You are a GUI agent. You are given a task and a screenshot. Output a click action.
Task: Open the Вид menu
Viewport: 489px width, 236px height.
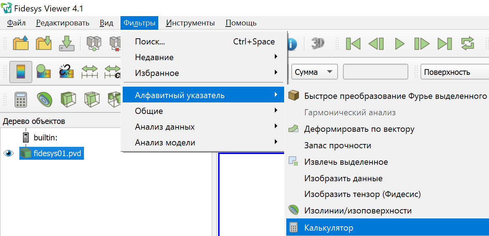pos(107,23)
